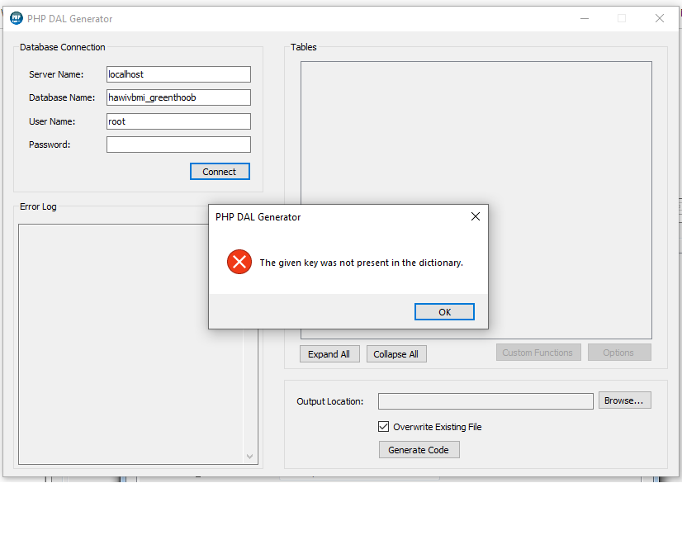Click into the Password field
This screenshot has height=540, width=682.
point(178,144)
